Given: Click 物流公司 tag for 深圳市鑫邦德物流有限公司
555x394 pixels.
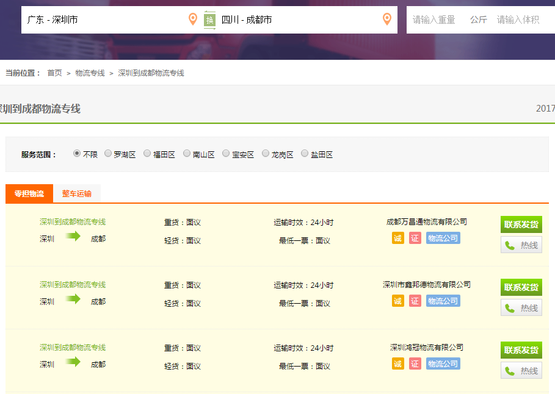Looking at the screenshot, I should (x=443, y=301).
